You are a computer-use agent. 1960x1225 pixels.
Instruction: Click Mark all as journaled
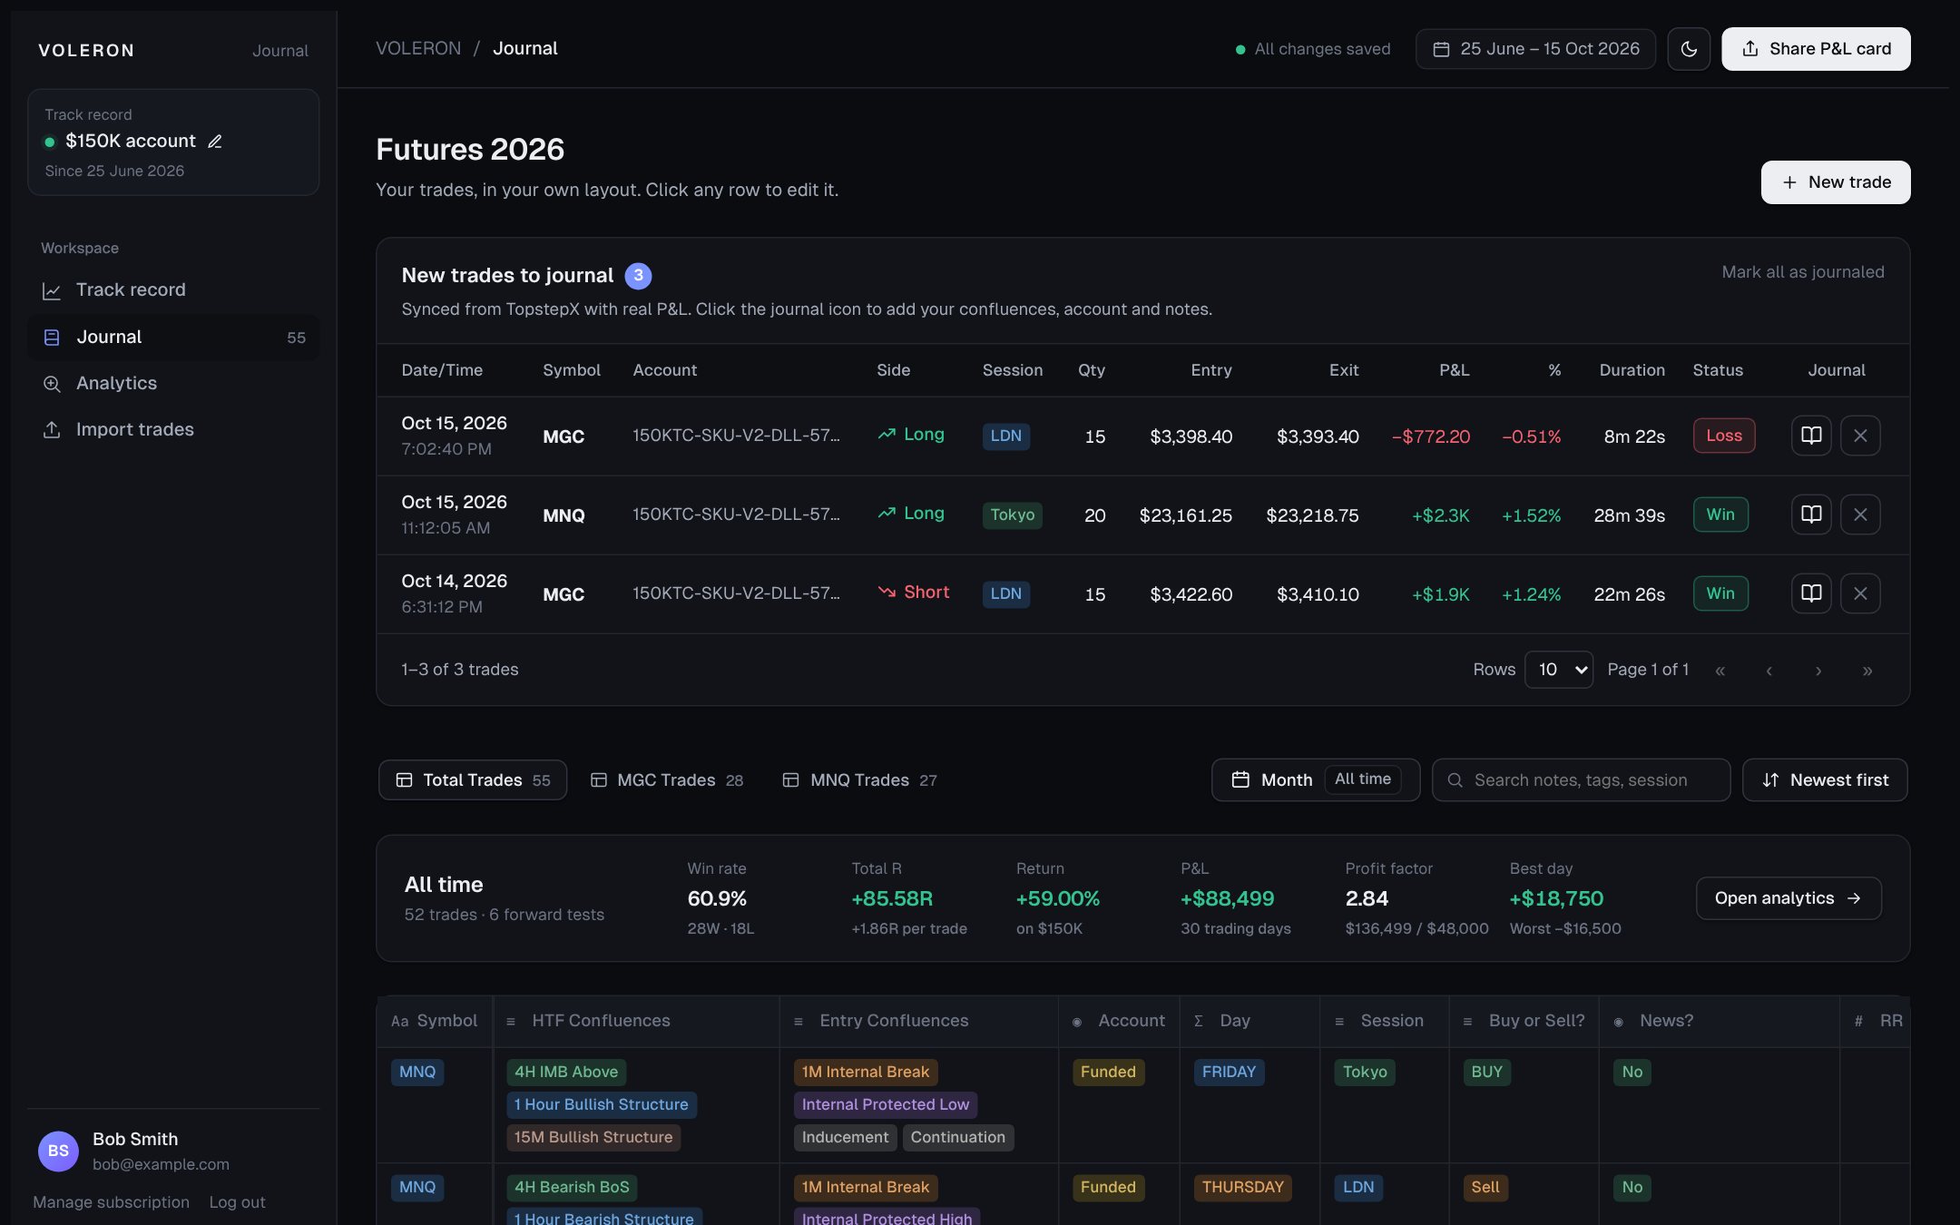click(1803, 272)
